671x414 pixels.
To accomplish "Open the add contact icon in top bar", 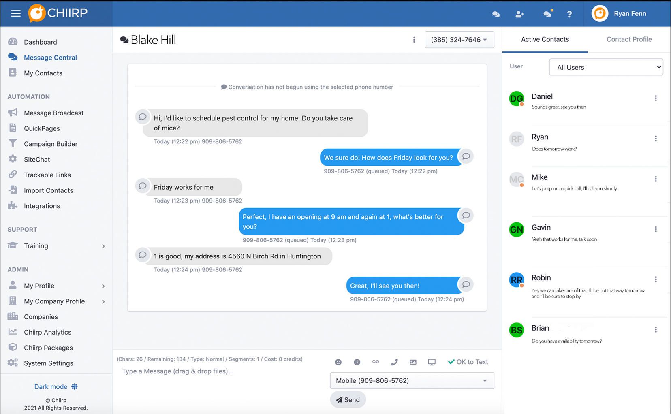I will coord(519,14).
